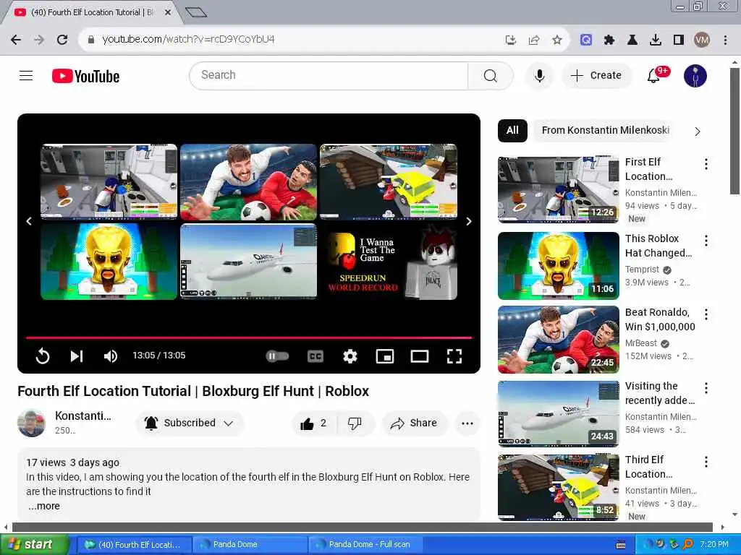Share this page from the address bar
Image resolution: width=741 pixels, height=555 pixels.
tap(534, 40)
